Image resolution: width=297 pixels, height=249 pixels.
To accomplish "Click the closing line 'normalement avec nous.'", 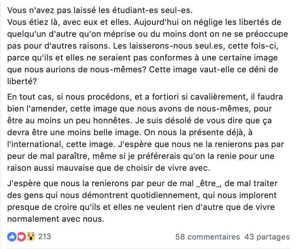I will [x=56, y=219].
